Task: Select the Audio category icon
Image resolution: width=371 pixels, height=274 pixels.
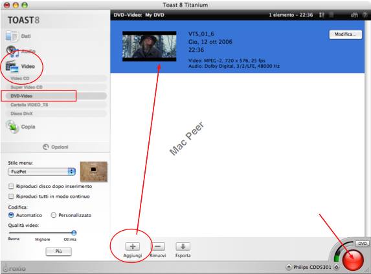Action: tap(12, 51)
